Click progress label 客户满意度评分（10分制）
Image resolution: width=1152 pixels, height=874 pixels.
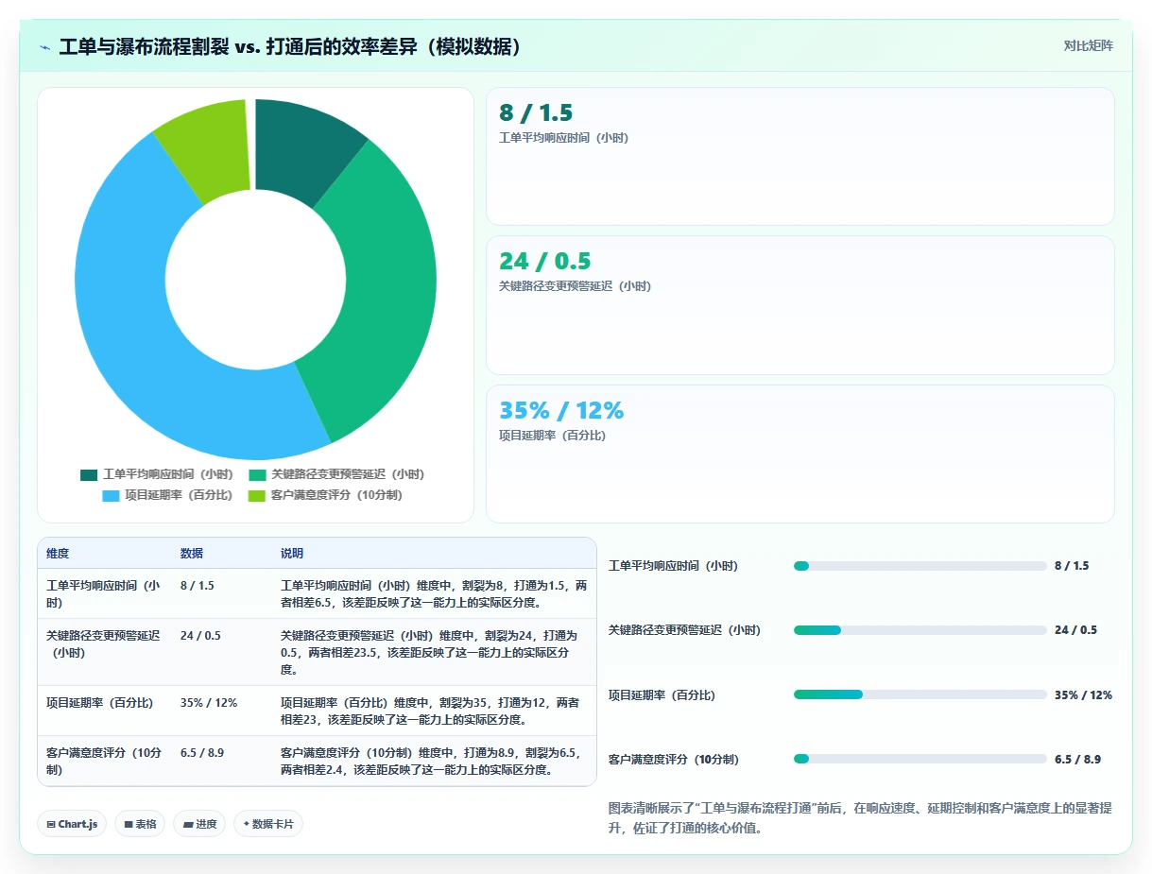(x=674, y=759)
